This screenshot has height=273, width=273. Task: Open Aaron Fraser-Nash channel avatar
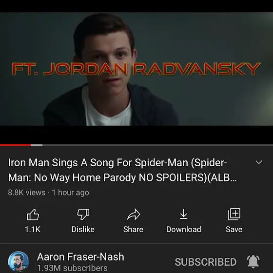(19, 261)
